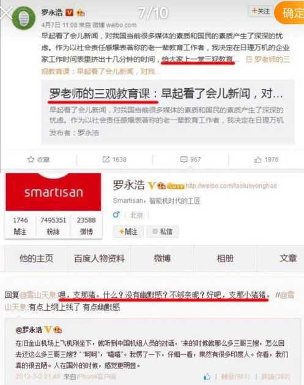The image size is (304, 385).
Task: Click the +关注 button at top right
Action: (x=261, y=11)
